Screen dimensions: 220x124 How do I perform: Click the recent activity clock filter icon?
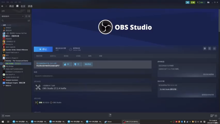[26, 16]
